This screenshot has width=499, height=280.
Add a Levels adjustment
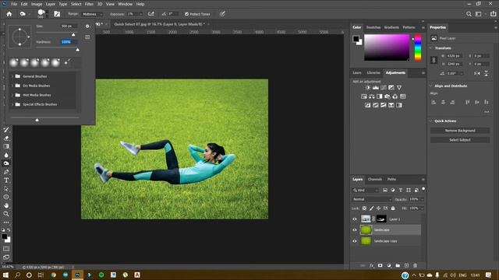(376, 88)
